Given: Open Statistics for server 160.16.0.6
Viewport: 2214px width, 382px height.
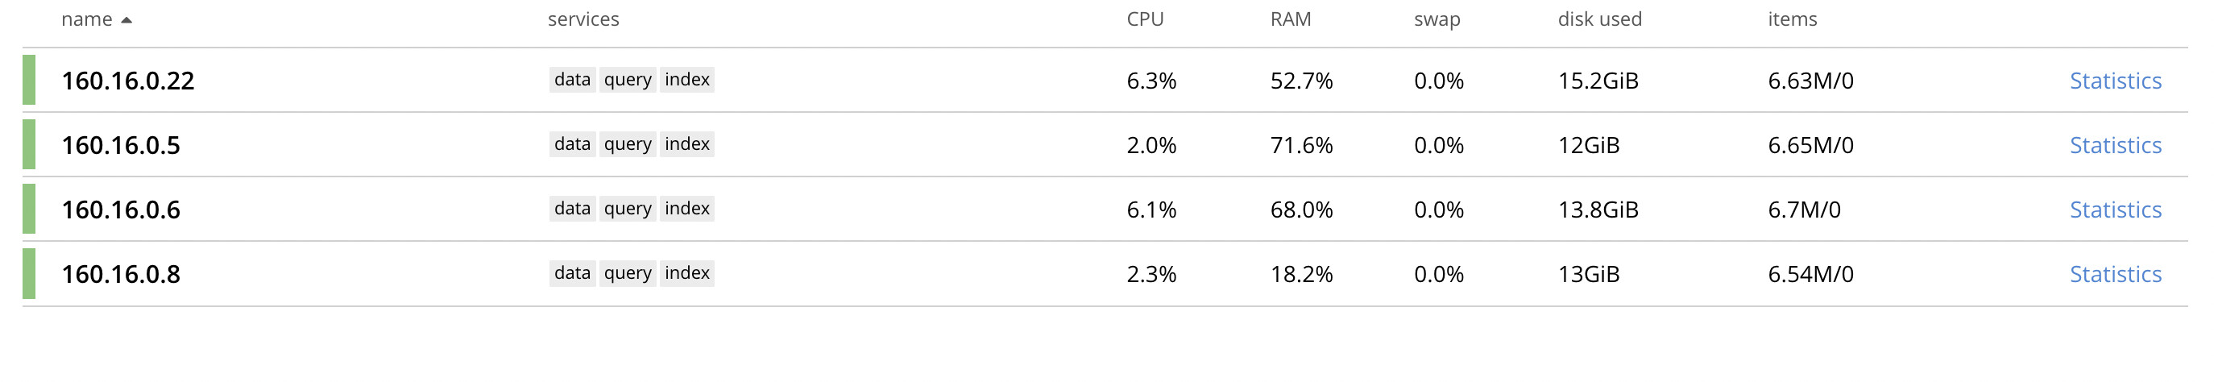Looking at the screenshot, I should coord(2115,210).
